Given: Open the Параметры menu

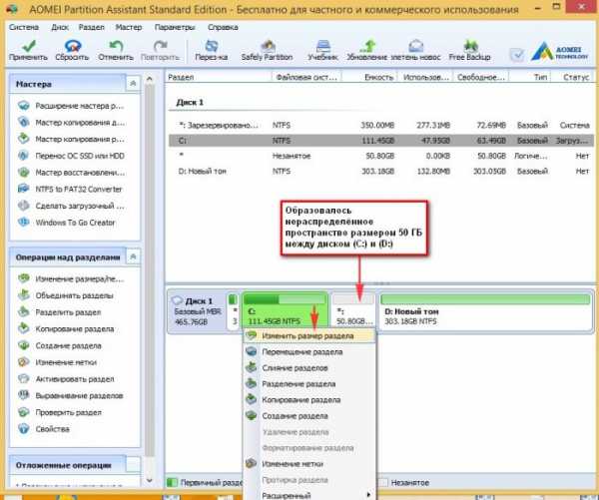Looking at the screenshot, I should [x=175, y=27].
